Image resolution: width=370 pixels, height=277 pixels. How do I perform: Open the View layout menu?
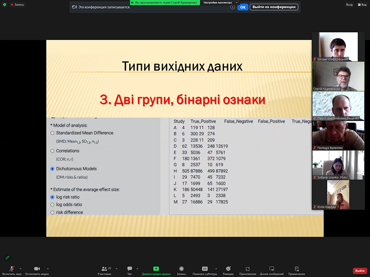pos(362,5)
